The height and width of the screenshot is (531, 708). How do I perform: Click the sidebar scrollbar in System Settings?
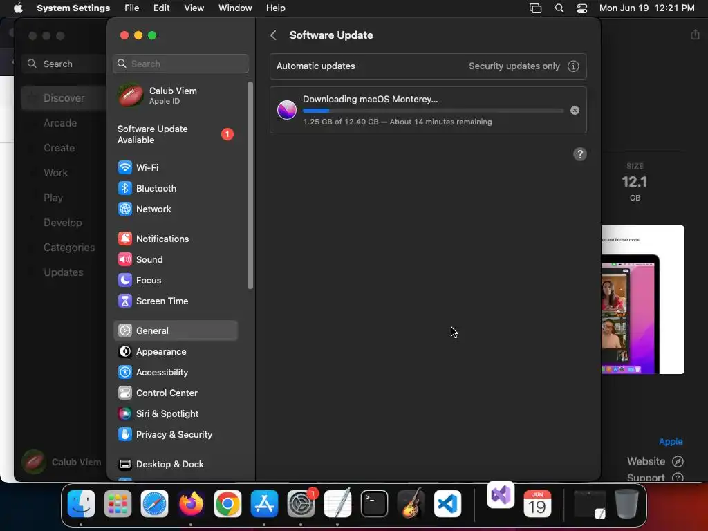point(250,185)
